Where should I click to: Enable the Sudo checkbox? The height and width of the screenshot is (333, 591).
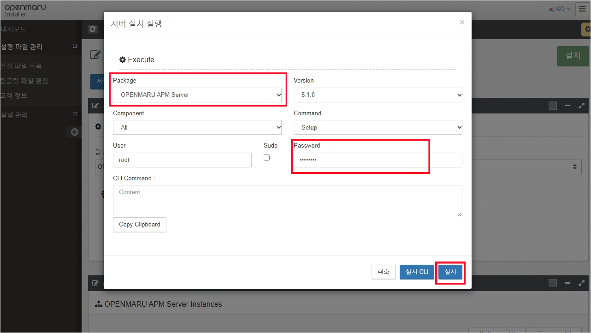[266, 158]
